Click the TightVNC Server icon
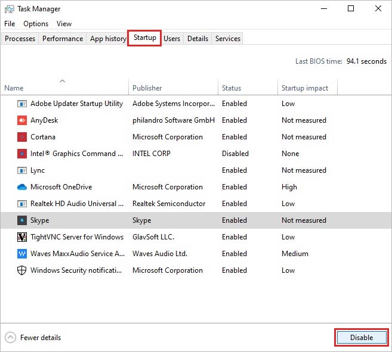The image size is (392, 352). tap(22, 237)
